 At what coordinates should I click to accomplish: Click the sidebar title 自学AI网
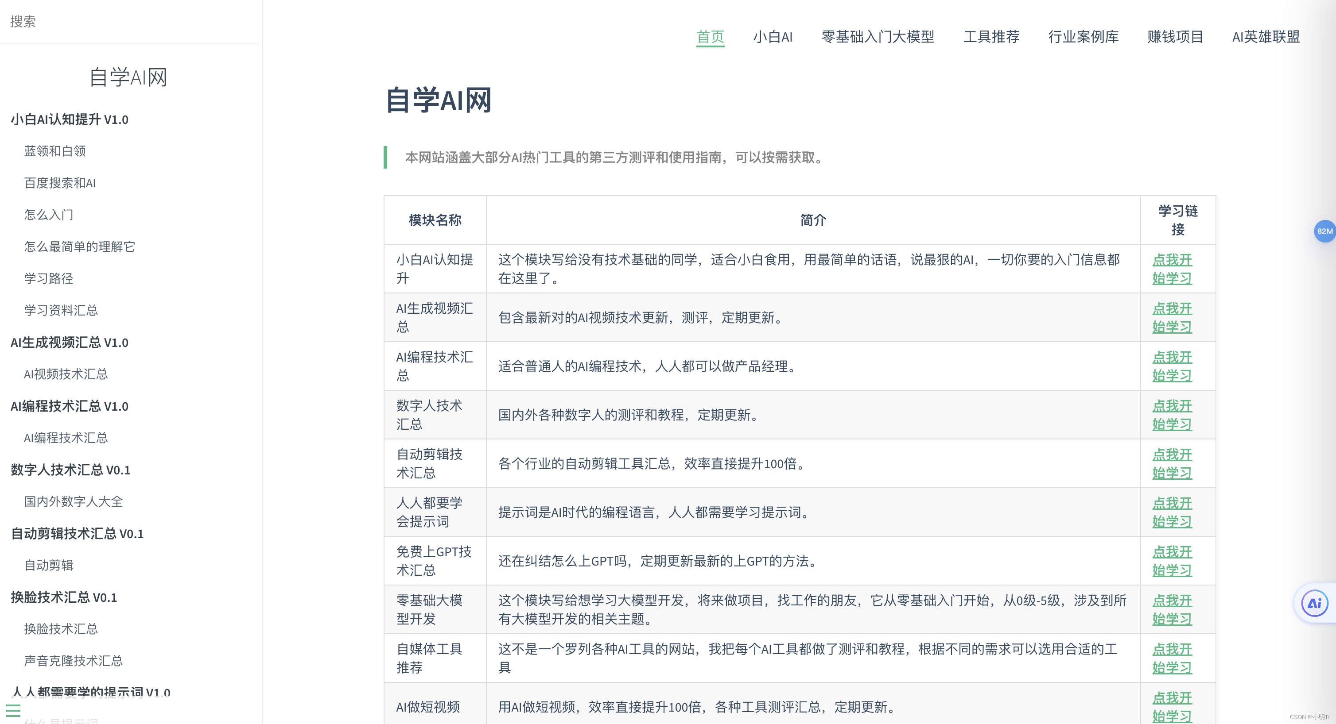coord(128,77)
